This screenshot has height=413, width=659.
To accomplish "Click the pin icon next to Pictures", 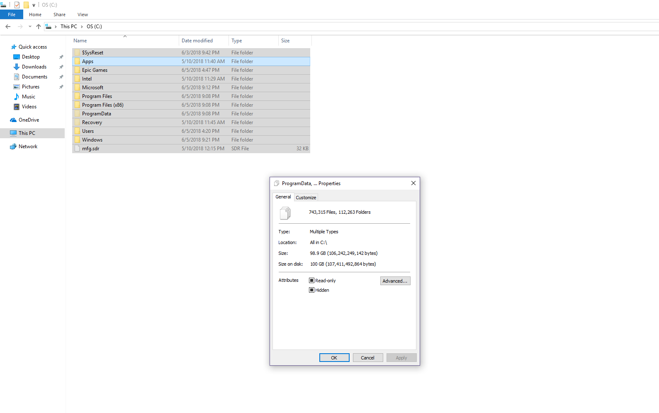I will (61, 87).
